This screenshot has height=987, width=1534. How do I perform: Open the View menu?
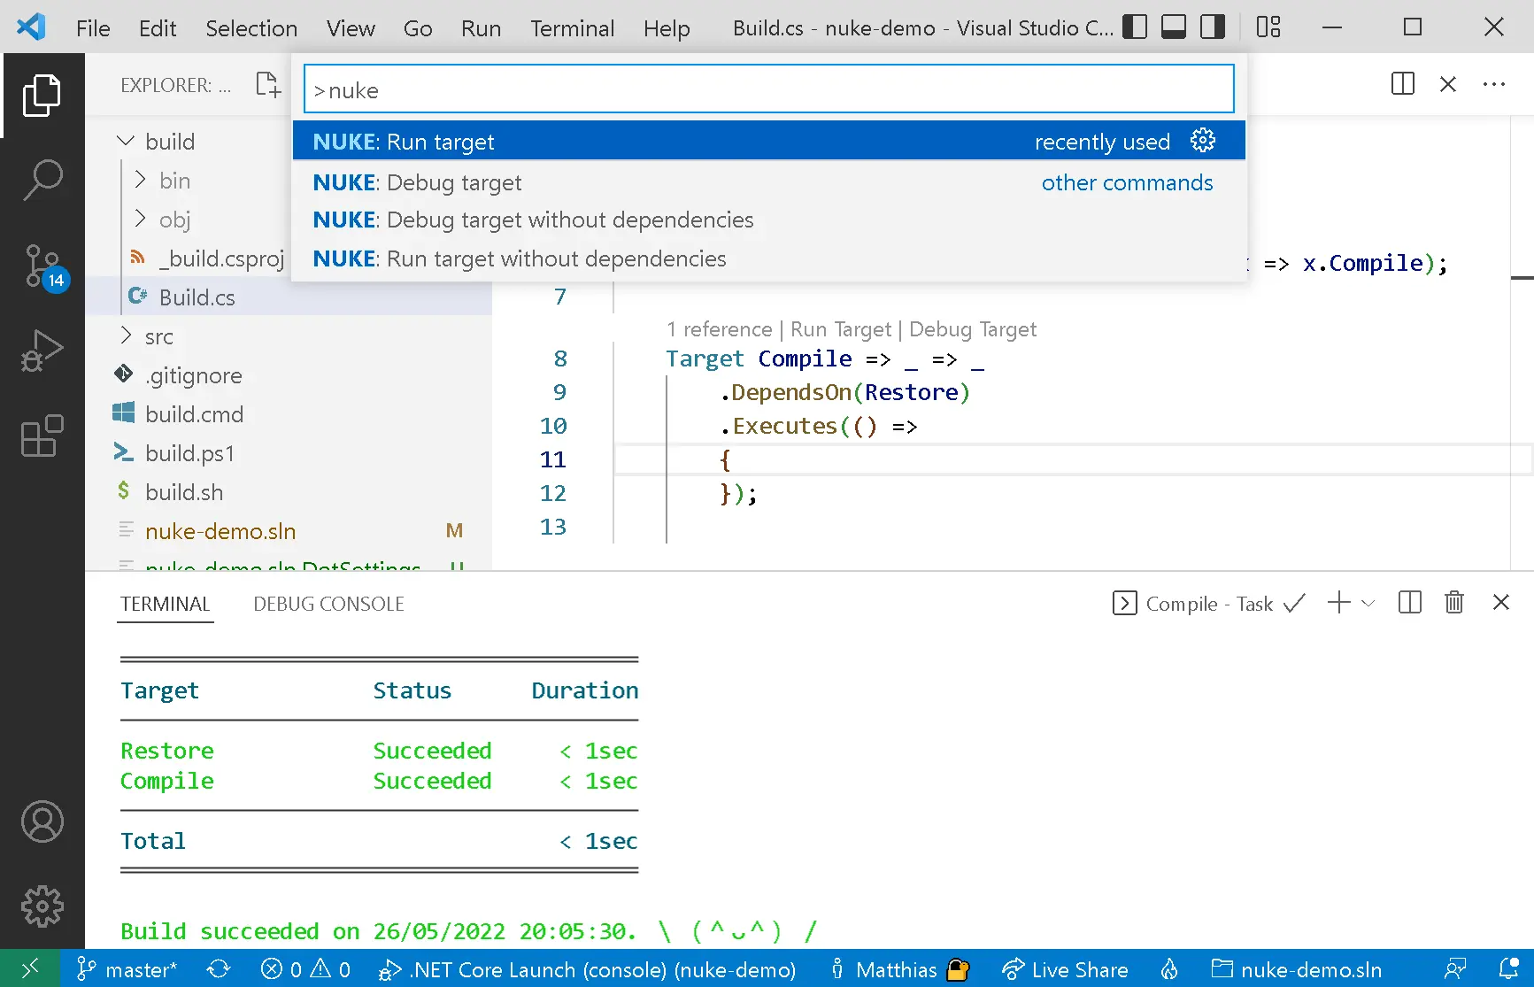[x=351, y=28]
